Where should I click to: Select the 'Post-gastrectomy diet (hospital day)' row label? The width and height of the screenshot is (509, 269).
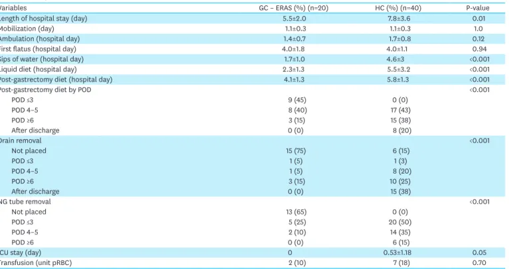(x=56, y=80)
